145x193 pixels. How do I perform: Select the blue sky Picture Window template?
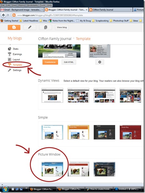click(x=52, y=169)
